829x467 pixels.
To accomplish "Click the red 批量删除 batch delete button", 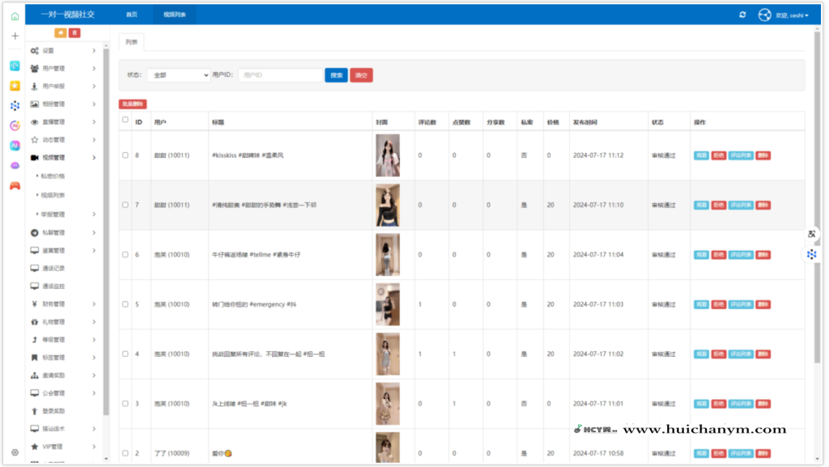I will point(133,104).
